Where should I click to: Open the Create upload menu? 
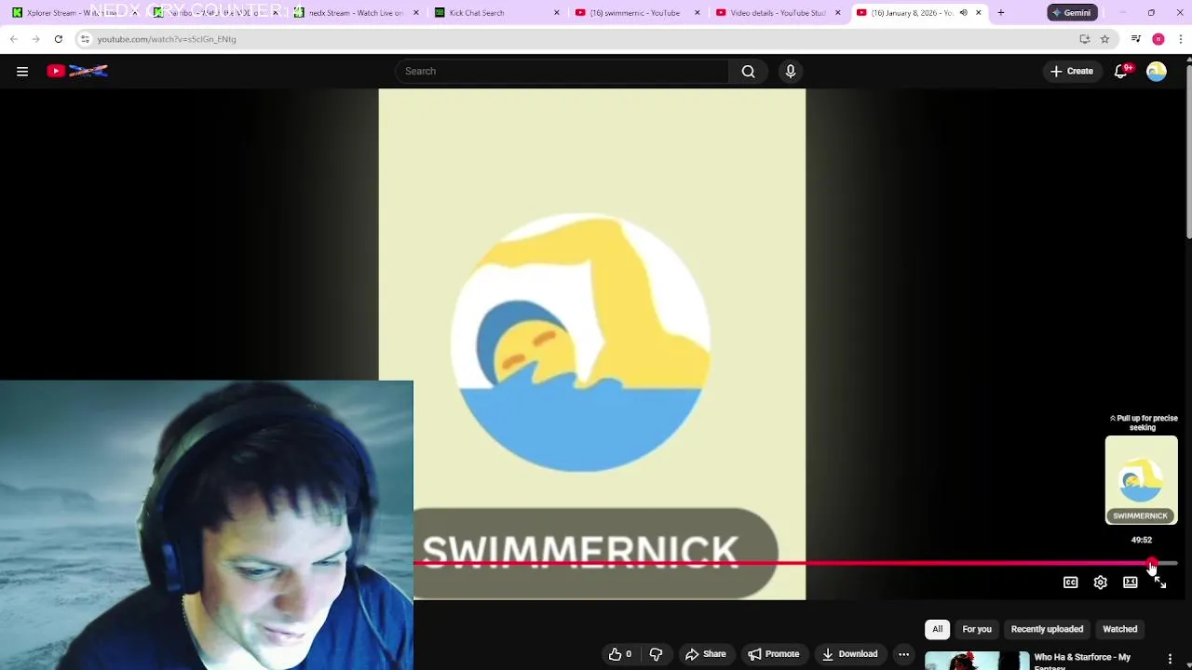(1072, 71)
